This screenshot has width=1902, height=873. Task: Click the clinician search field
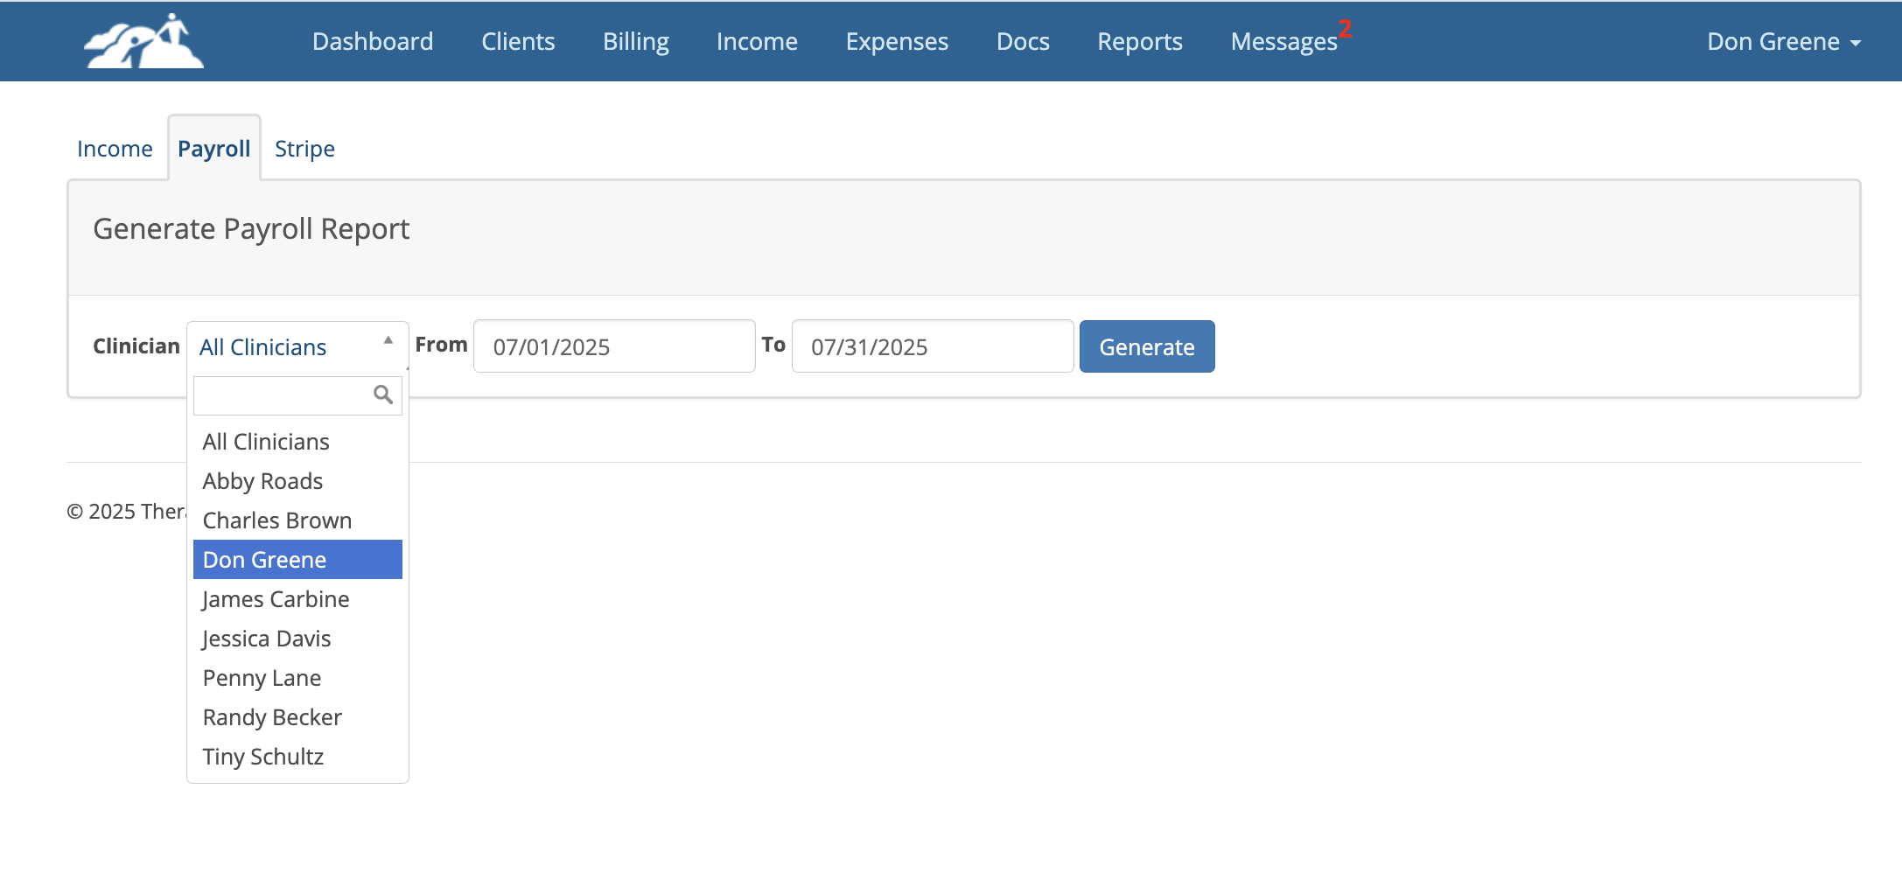297,395
